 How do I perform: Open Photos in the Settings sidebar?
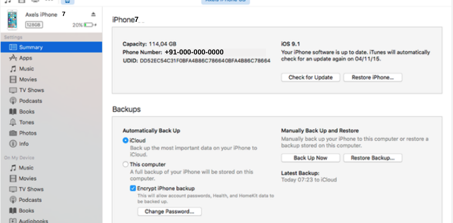(28, 133)
